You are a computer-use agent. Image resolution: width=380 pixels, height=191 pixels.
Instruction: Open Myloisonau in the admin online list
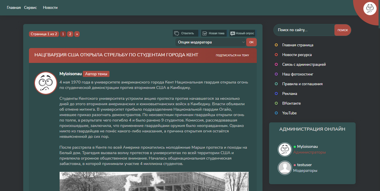(307, 146)
